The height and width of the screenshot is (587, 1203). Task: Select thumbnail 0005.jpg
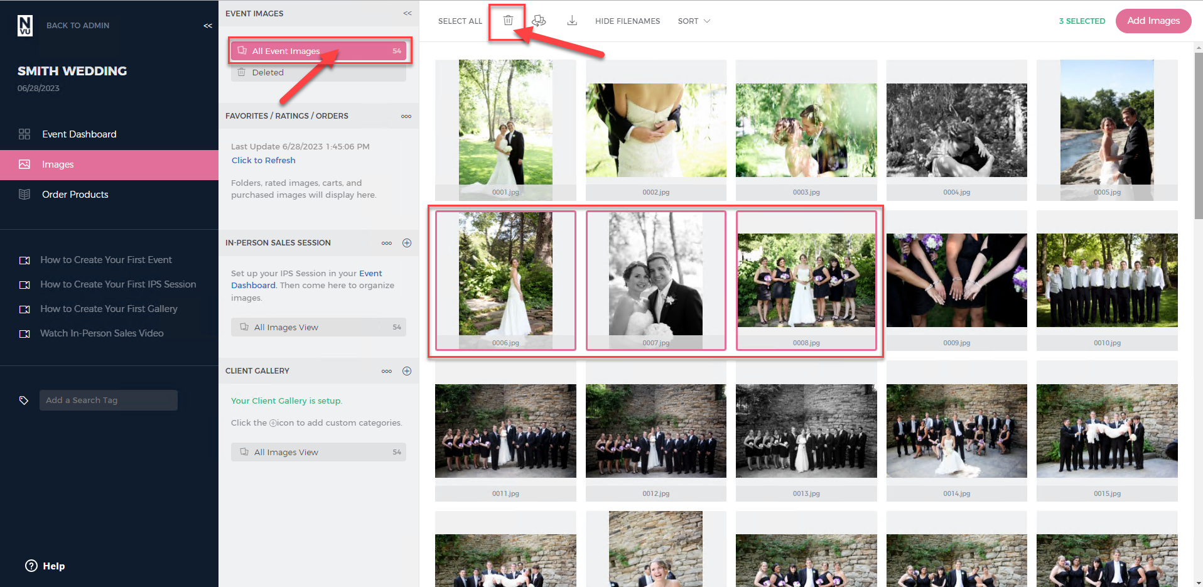pos(1107,130)
